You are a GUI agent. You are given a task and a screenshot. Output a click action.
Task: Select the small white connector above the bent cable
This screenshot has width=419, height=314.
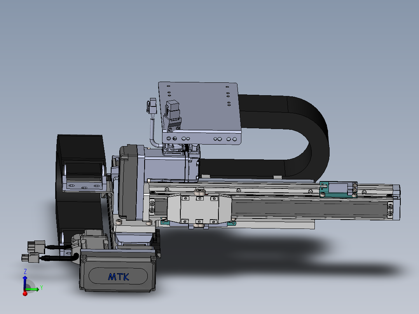152,106
